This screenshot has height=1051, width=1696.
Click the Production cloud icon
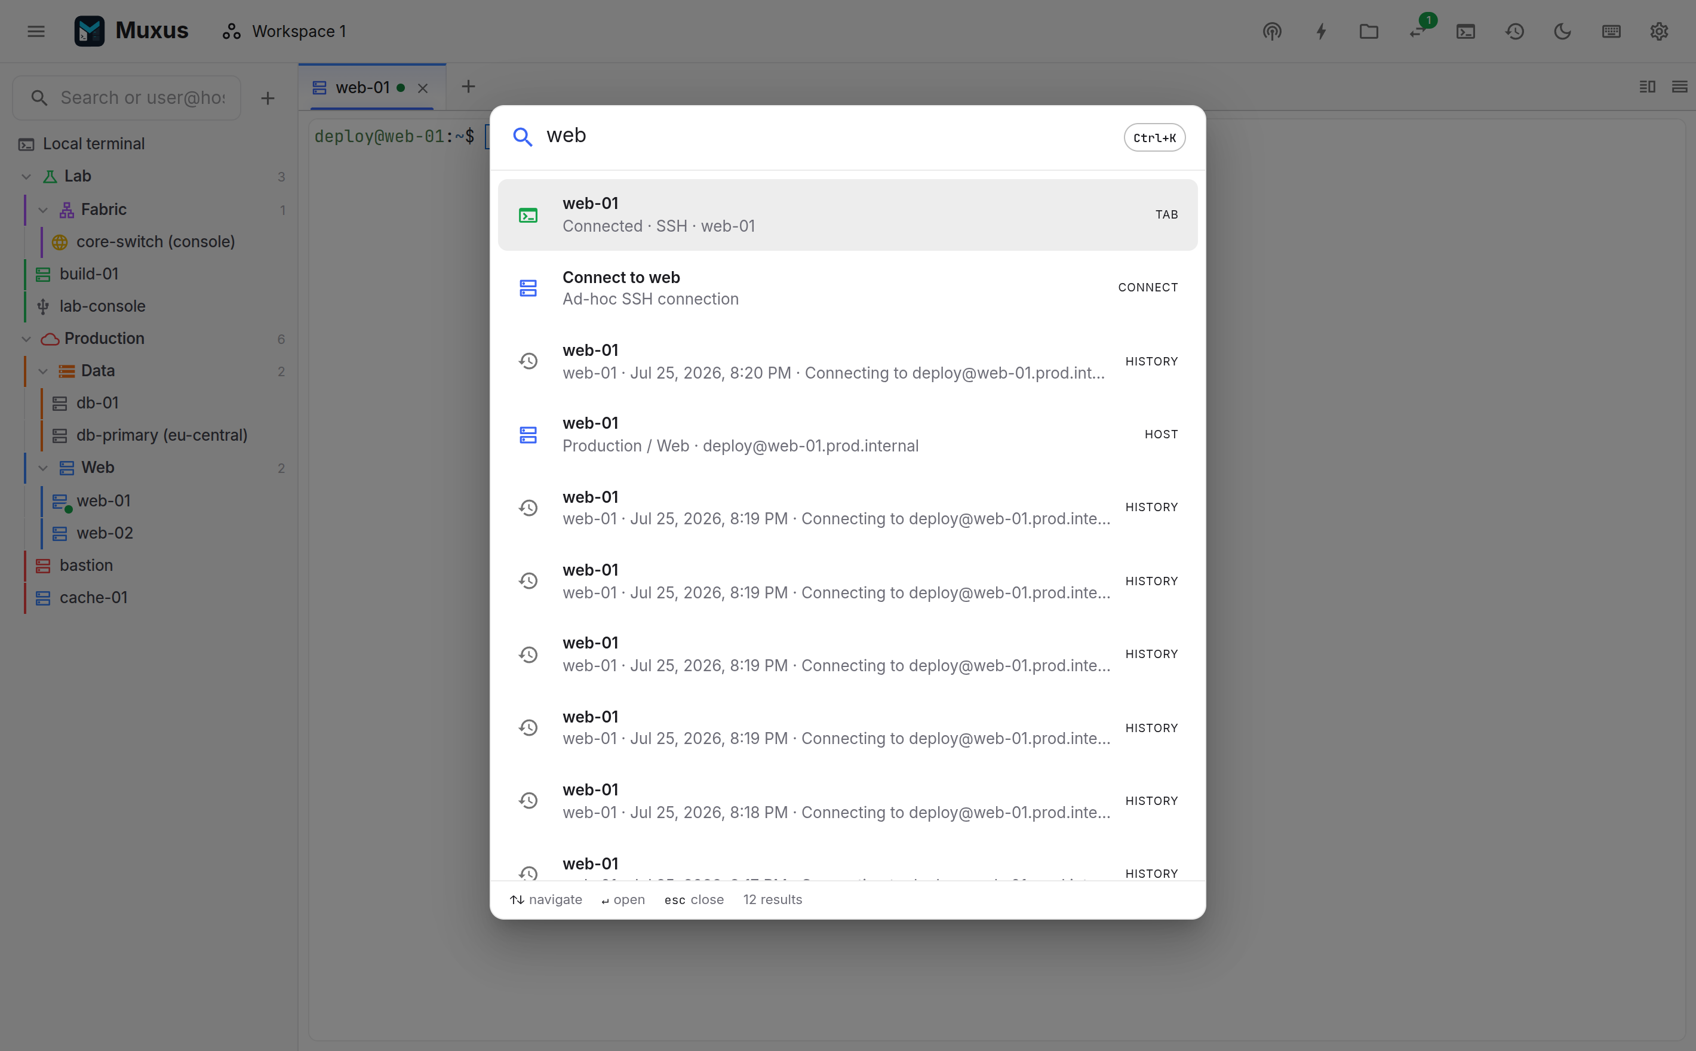tap(50, 339)
